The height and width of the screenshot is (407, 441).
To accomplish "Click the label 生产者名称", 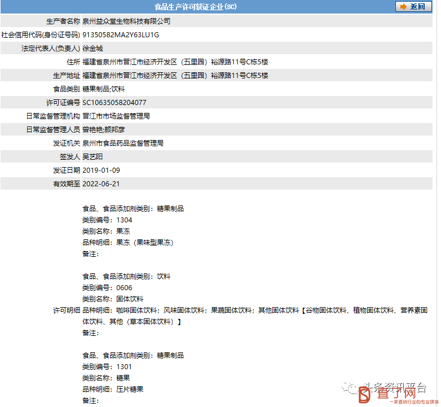I will tap(63, 21).
